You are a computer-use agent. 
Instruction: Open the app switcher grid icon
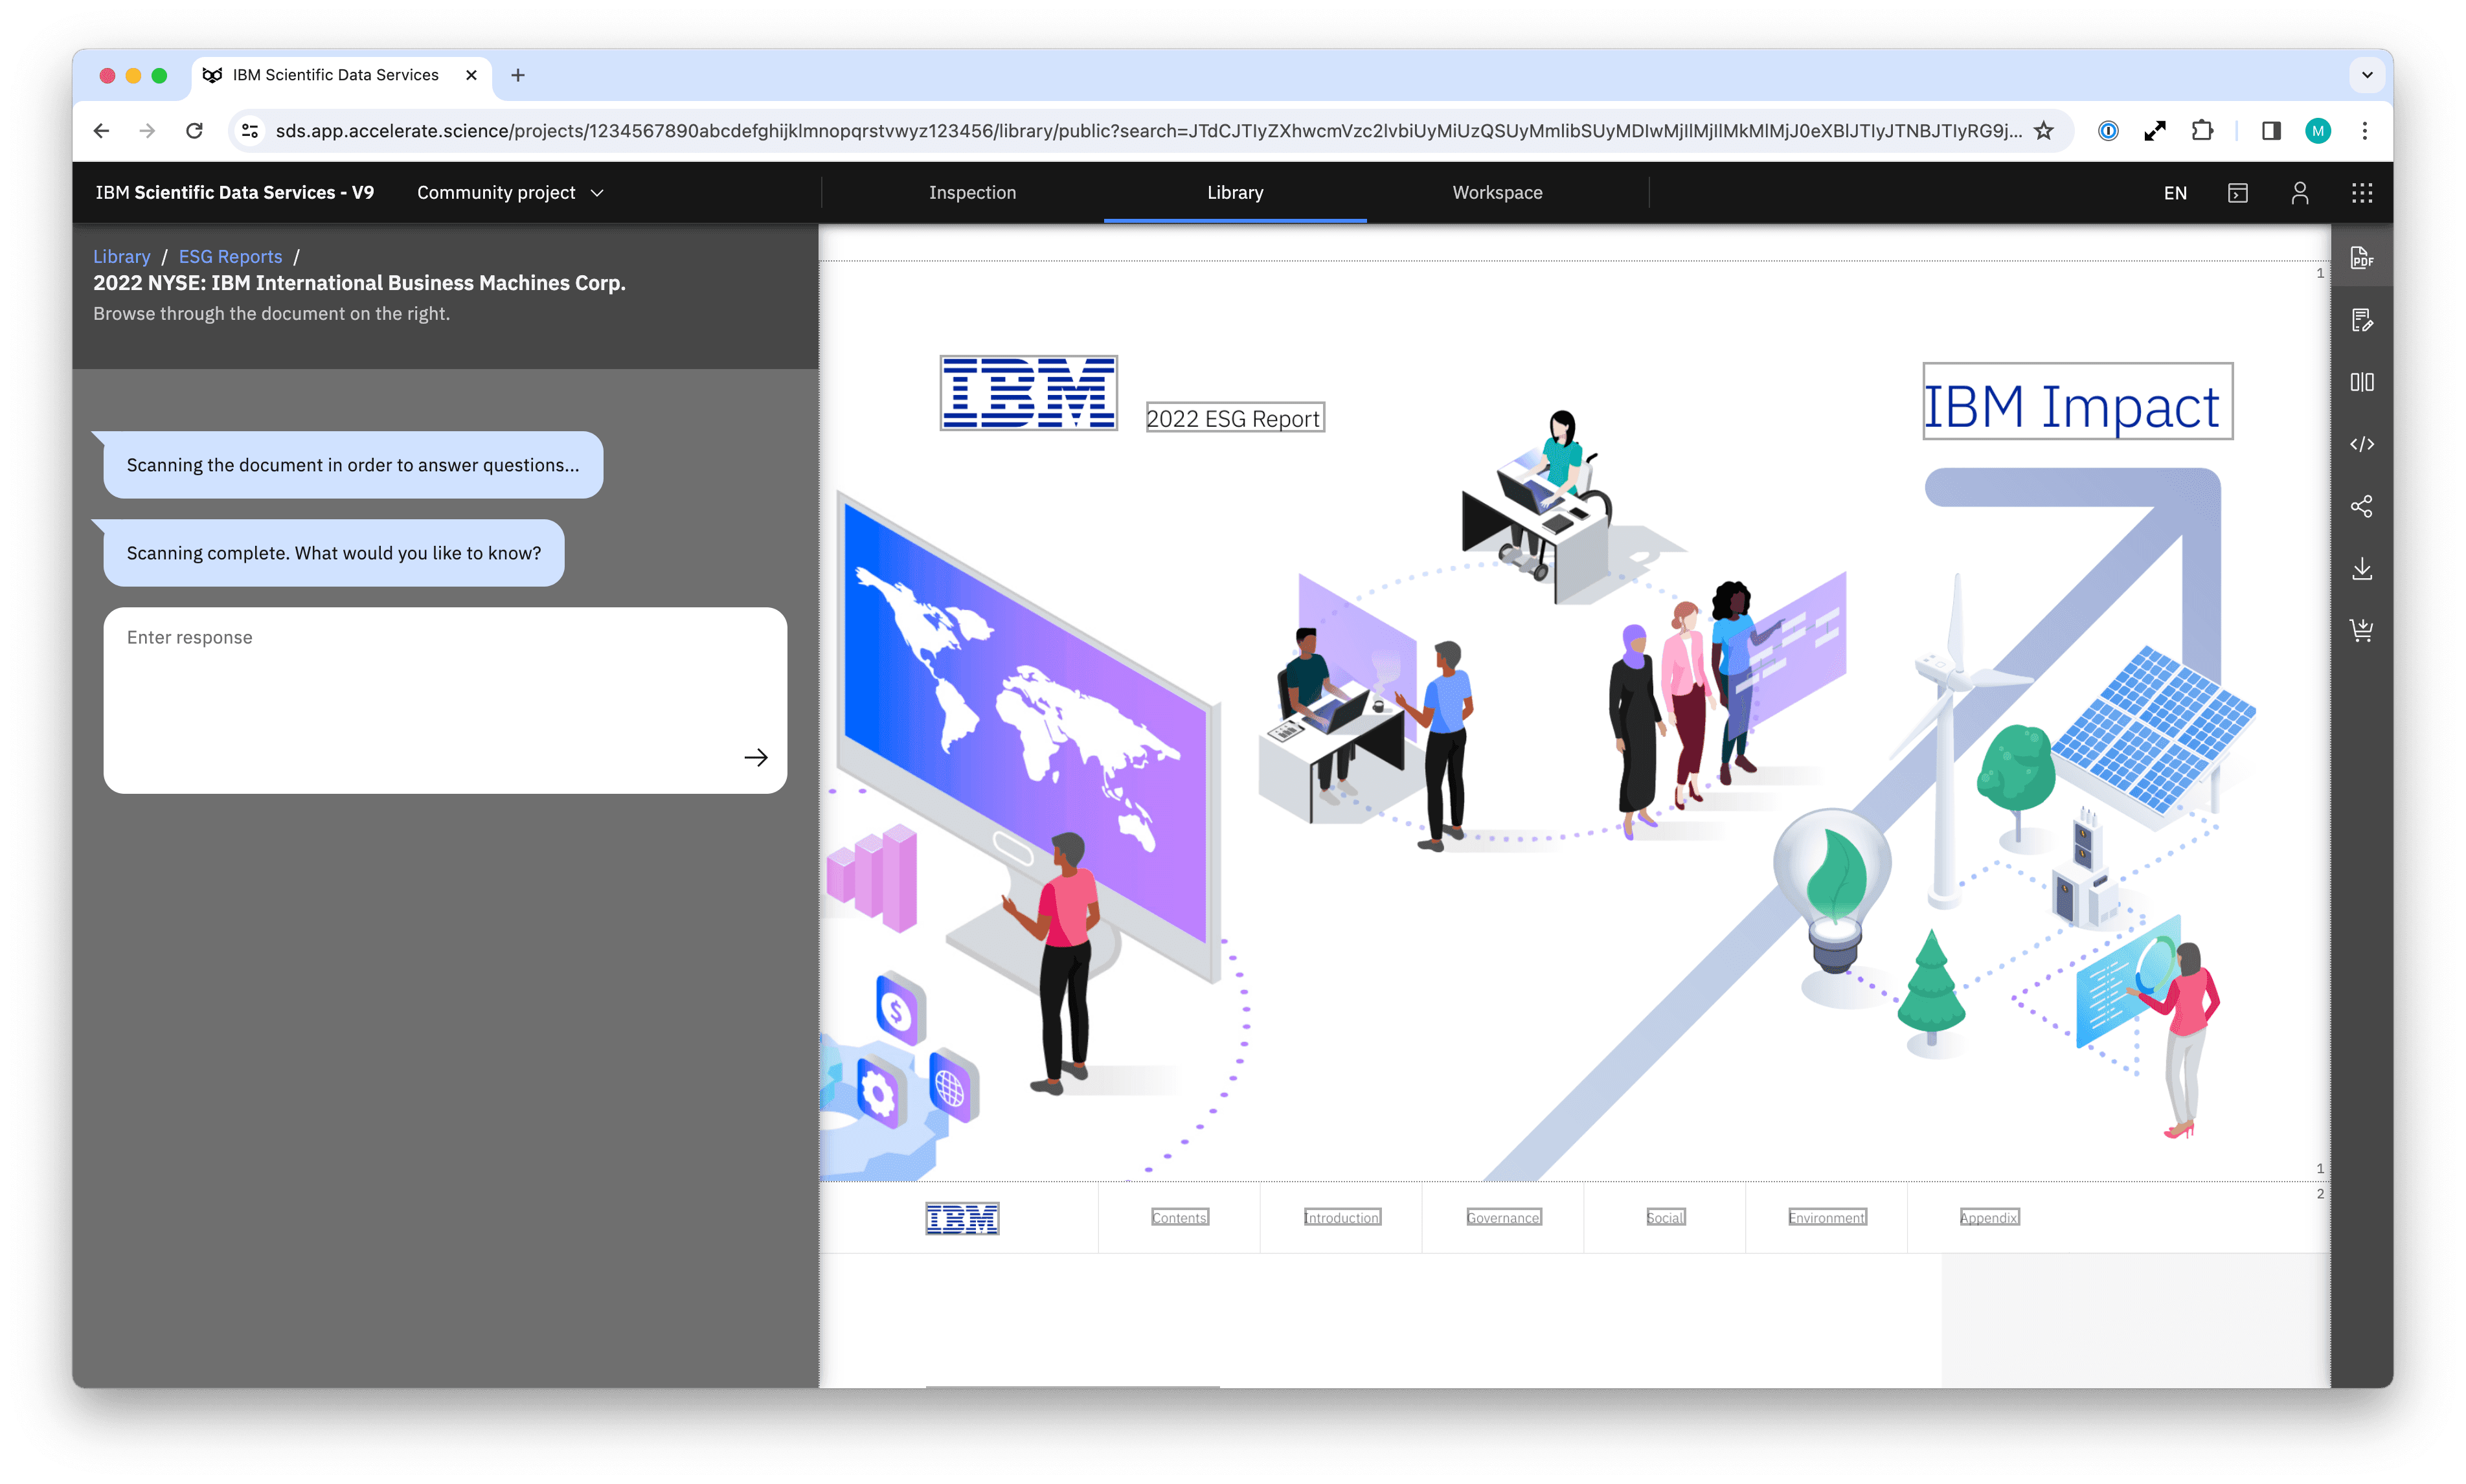coord(2361,193)
